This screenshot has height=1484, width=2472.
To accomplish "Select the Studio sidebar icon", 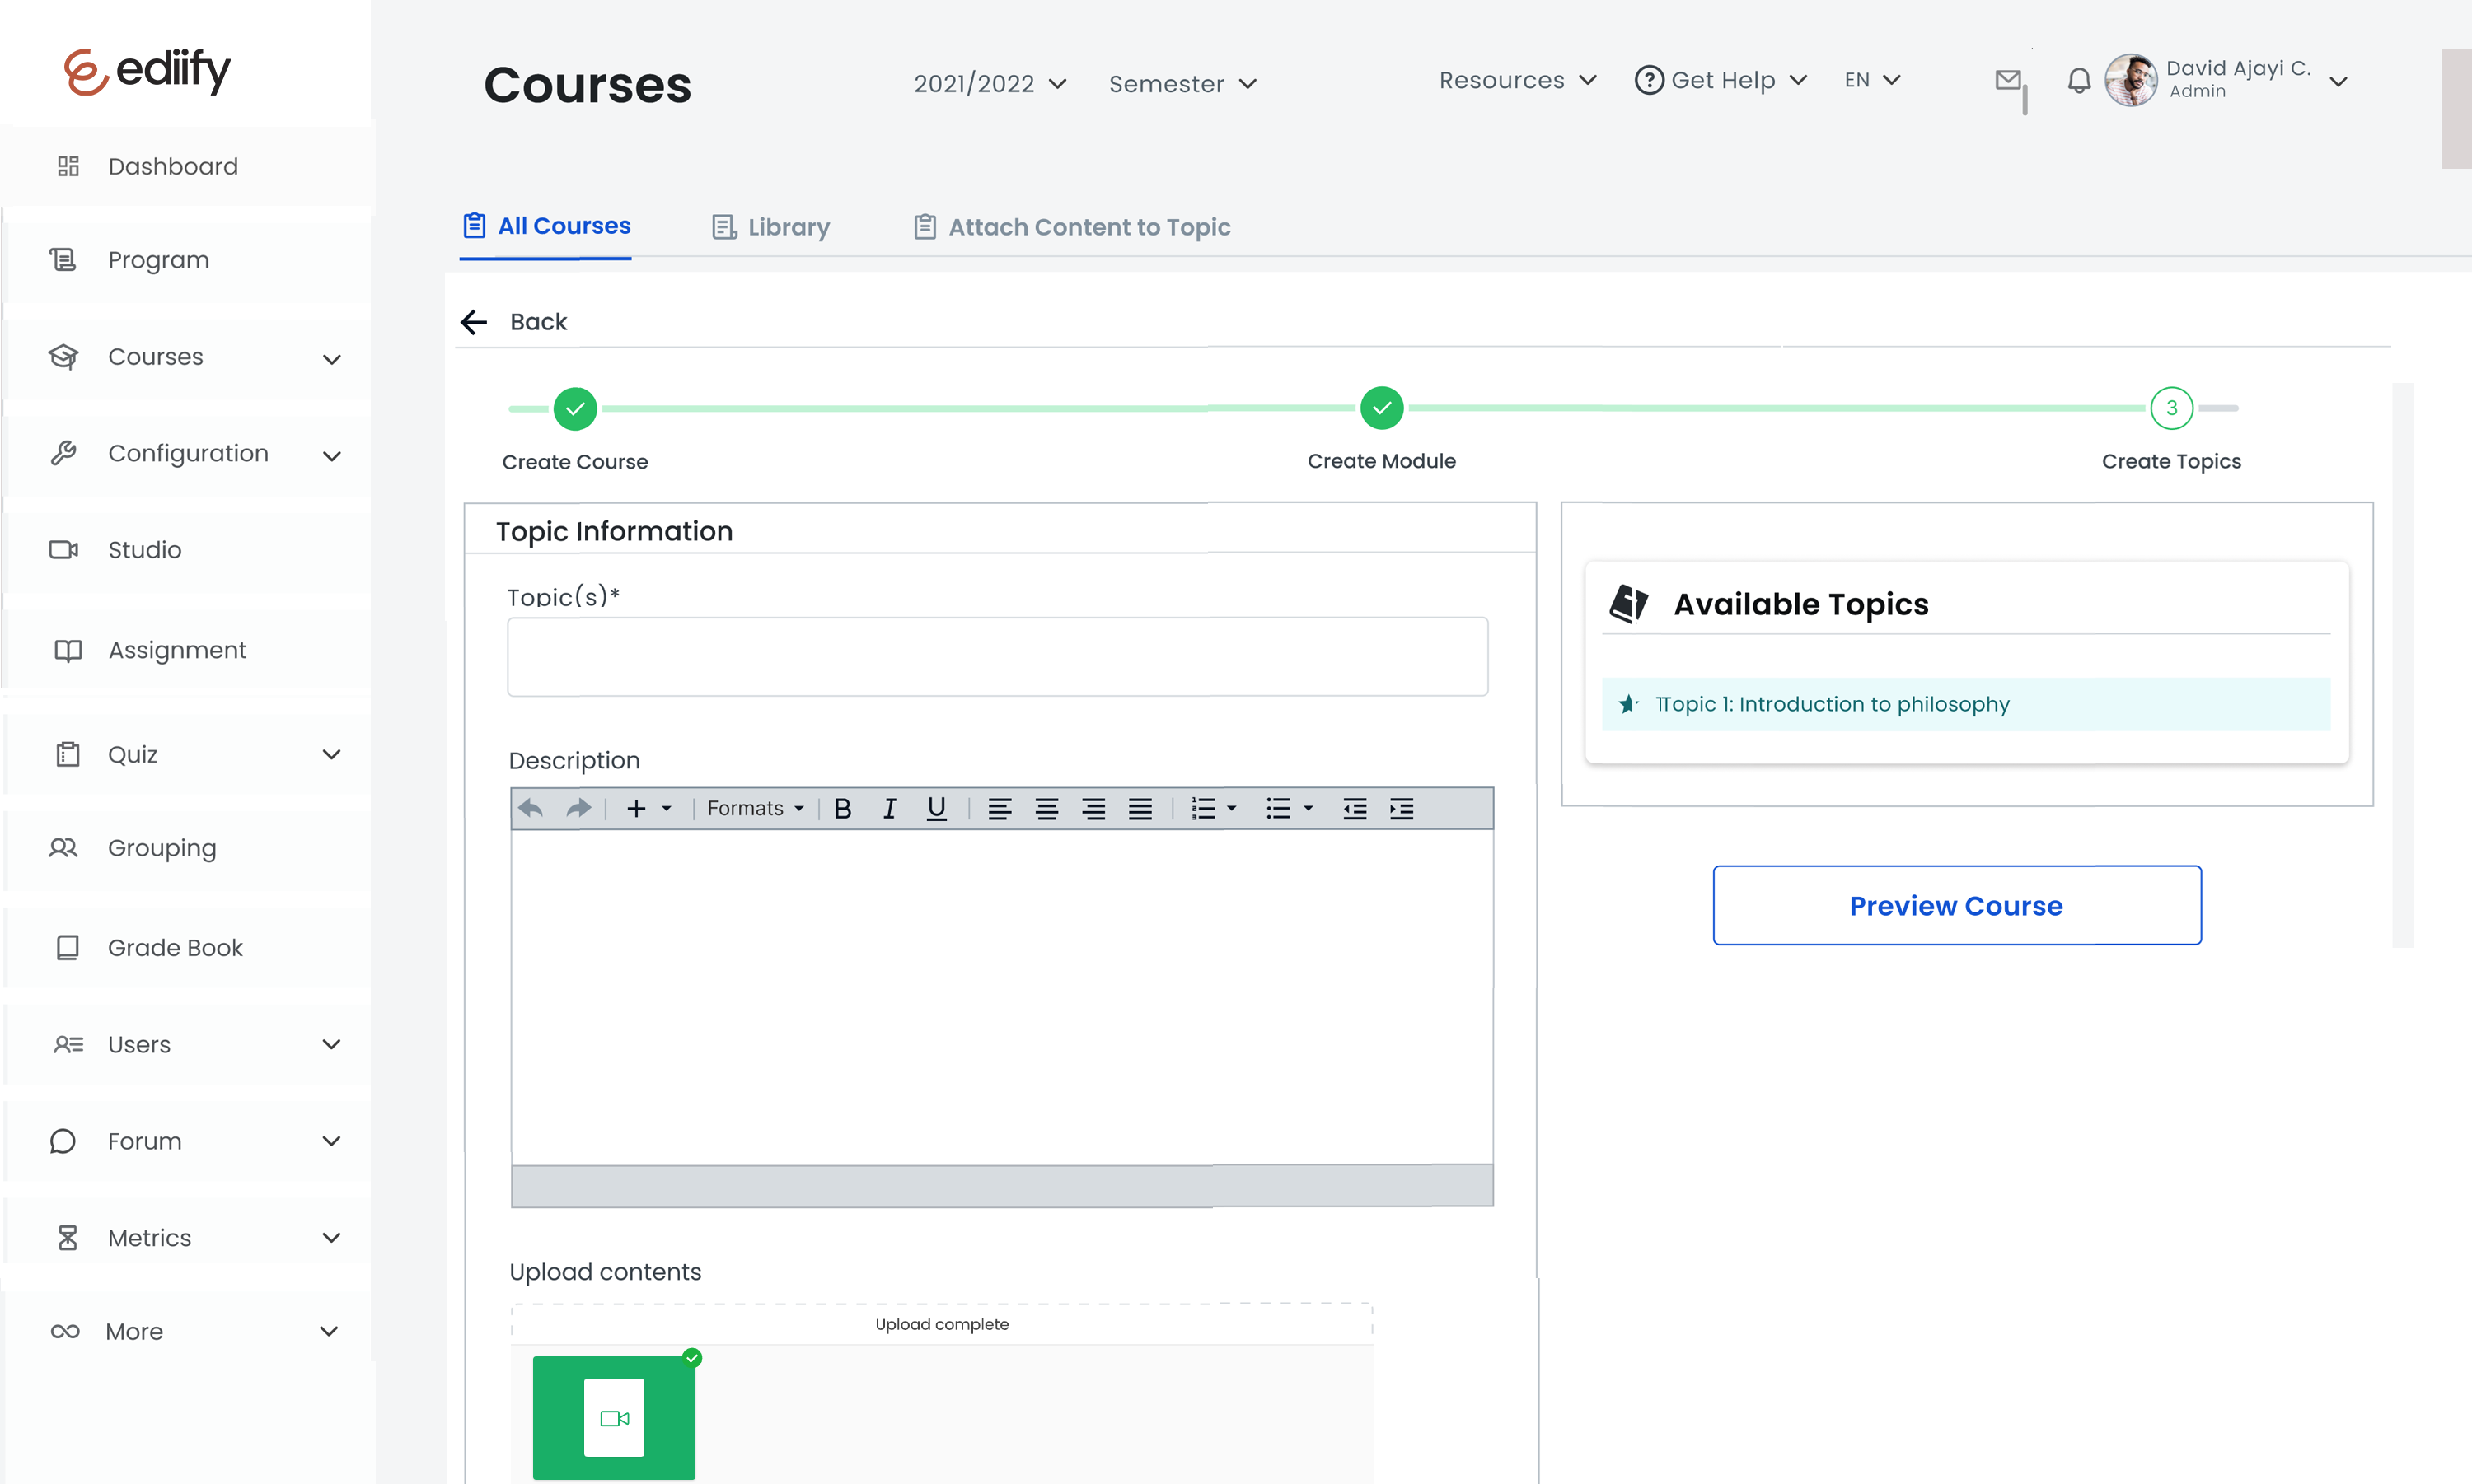I will 66,549.
